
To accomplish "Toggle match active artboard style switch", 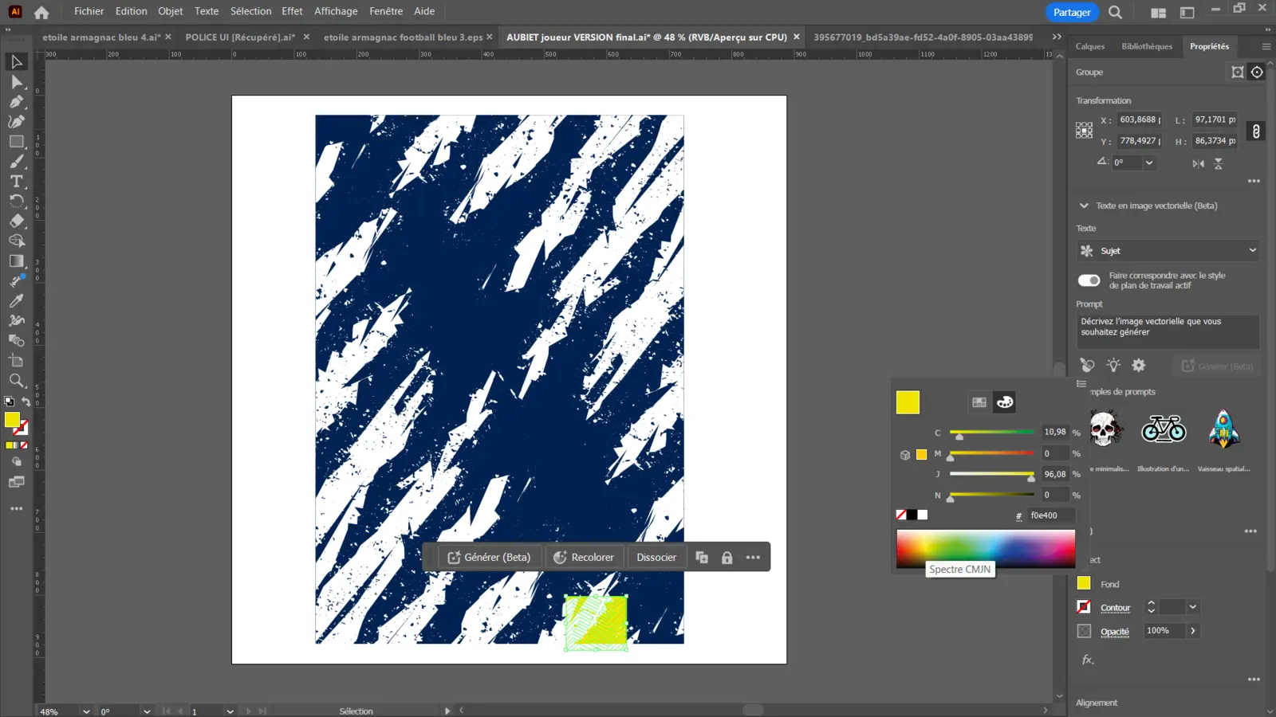I will 1089,280.
